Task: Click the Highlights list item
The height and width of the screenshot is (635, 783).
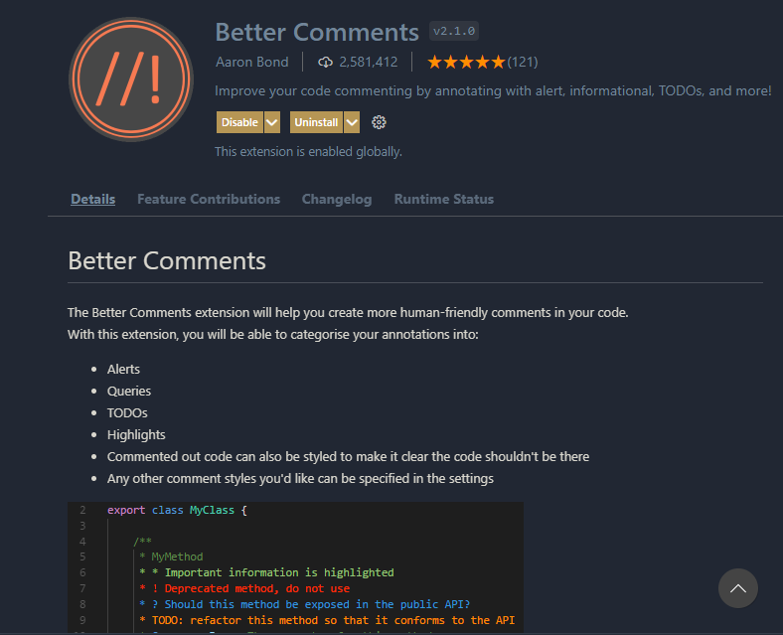Action: (136, 435)
